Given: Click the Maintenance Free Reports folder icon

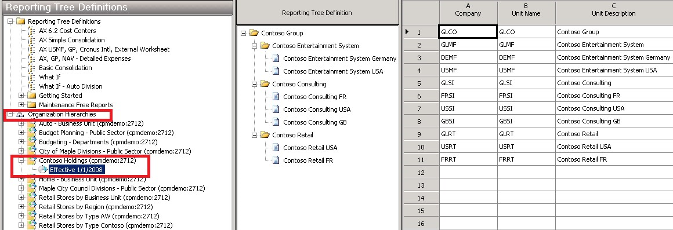Looking at the screenshot, I should [x=32, y=105].
